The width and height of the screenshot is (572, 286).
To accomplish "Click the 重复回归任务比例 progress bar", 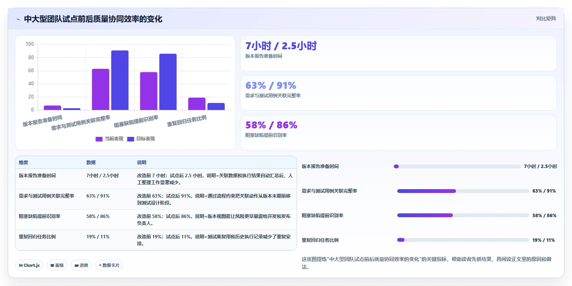I will point(463,240).
